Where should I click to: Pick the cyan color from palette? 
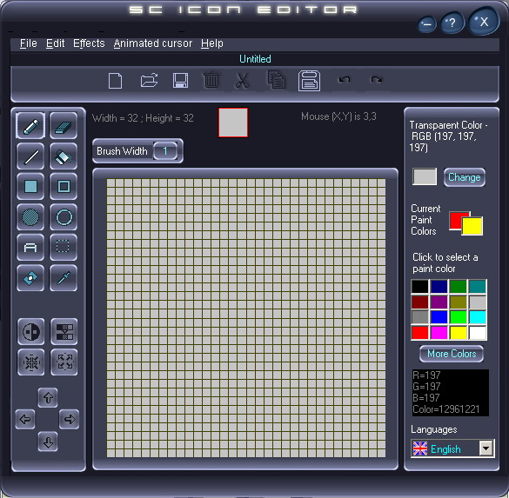[x=478, y=317]
